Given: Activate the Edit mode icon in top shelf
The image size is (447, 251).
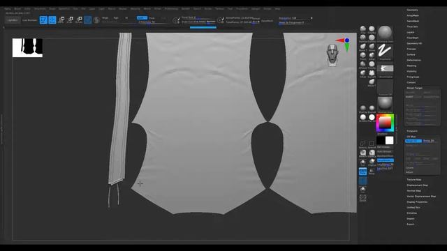Looking at the screenshot, I should 43,20.
